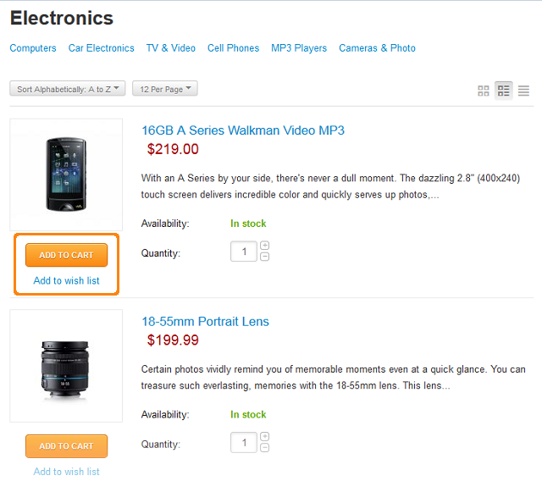Open the MP3 Players category
Image resolution: width=542 pixels, height=481 pixels.
[299, 48]
